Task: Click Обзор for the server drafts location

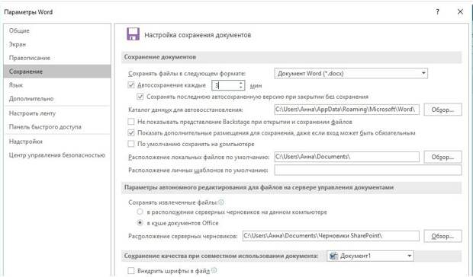Action: (x=442, y=236)
